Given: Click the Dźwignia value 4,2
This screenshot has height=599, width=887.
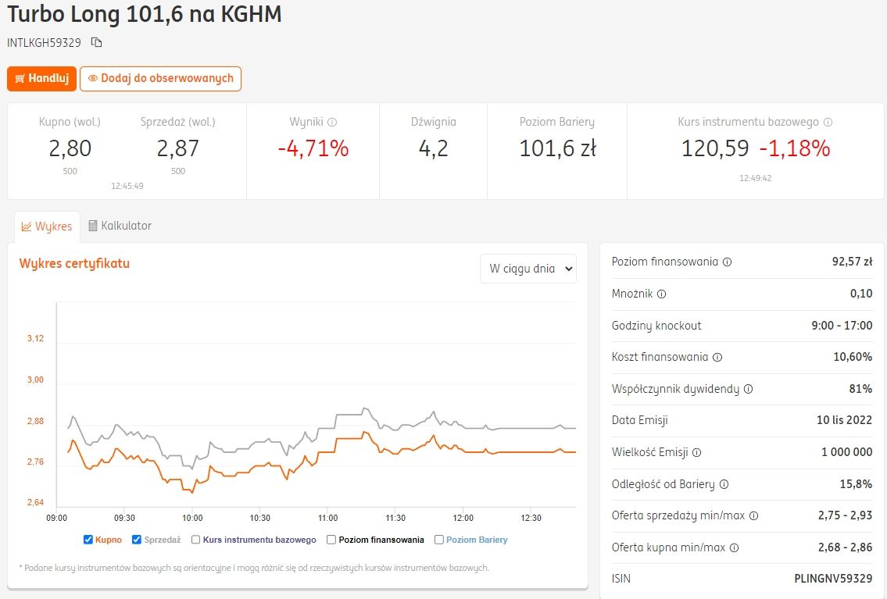Looking at the screenshot, I should coord(433,148).
